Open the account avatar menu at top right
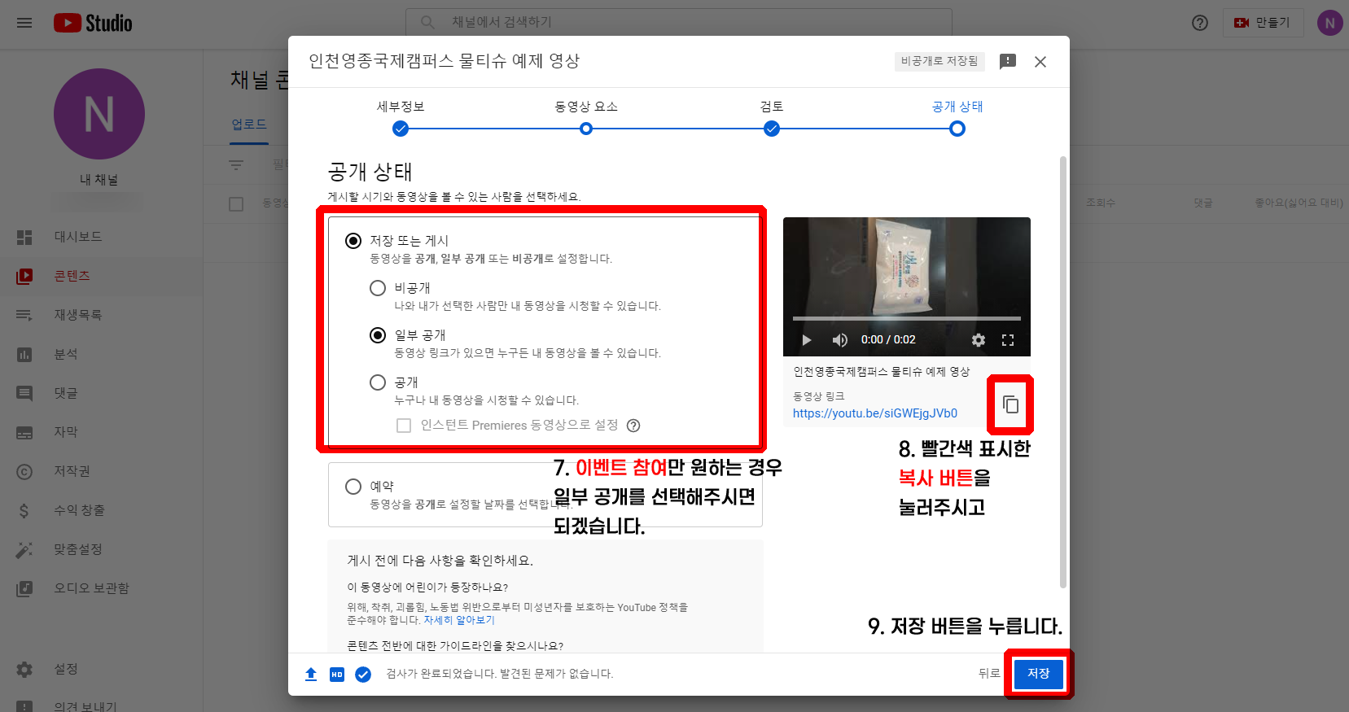The width and height of the screenshot is (1349, 712). click(x=1329, y=23)
